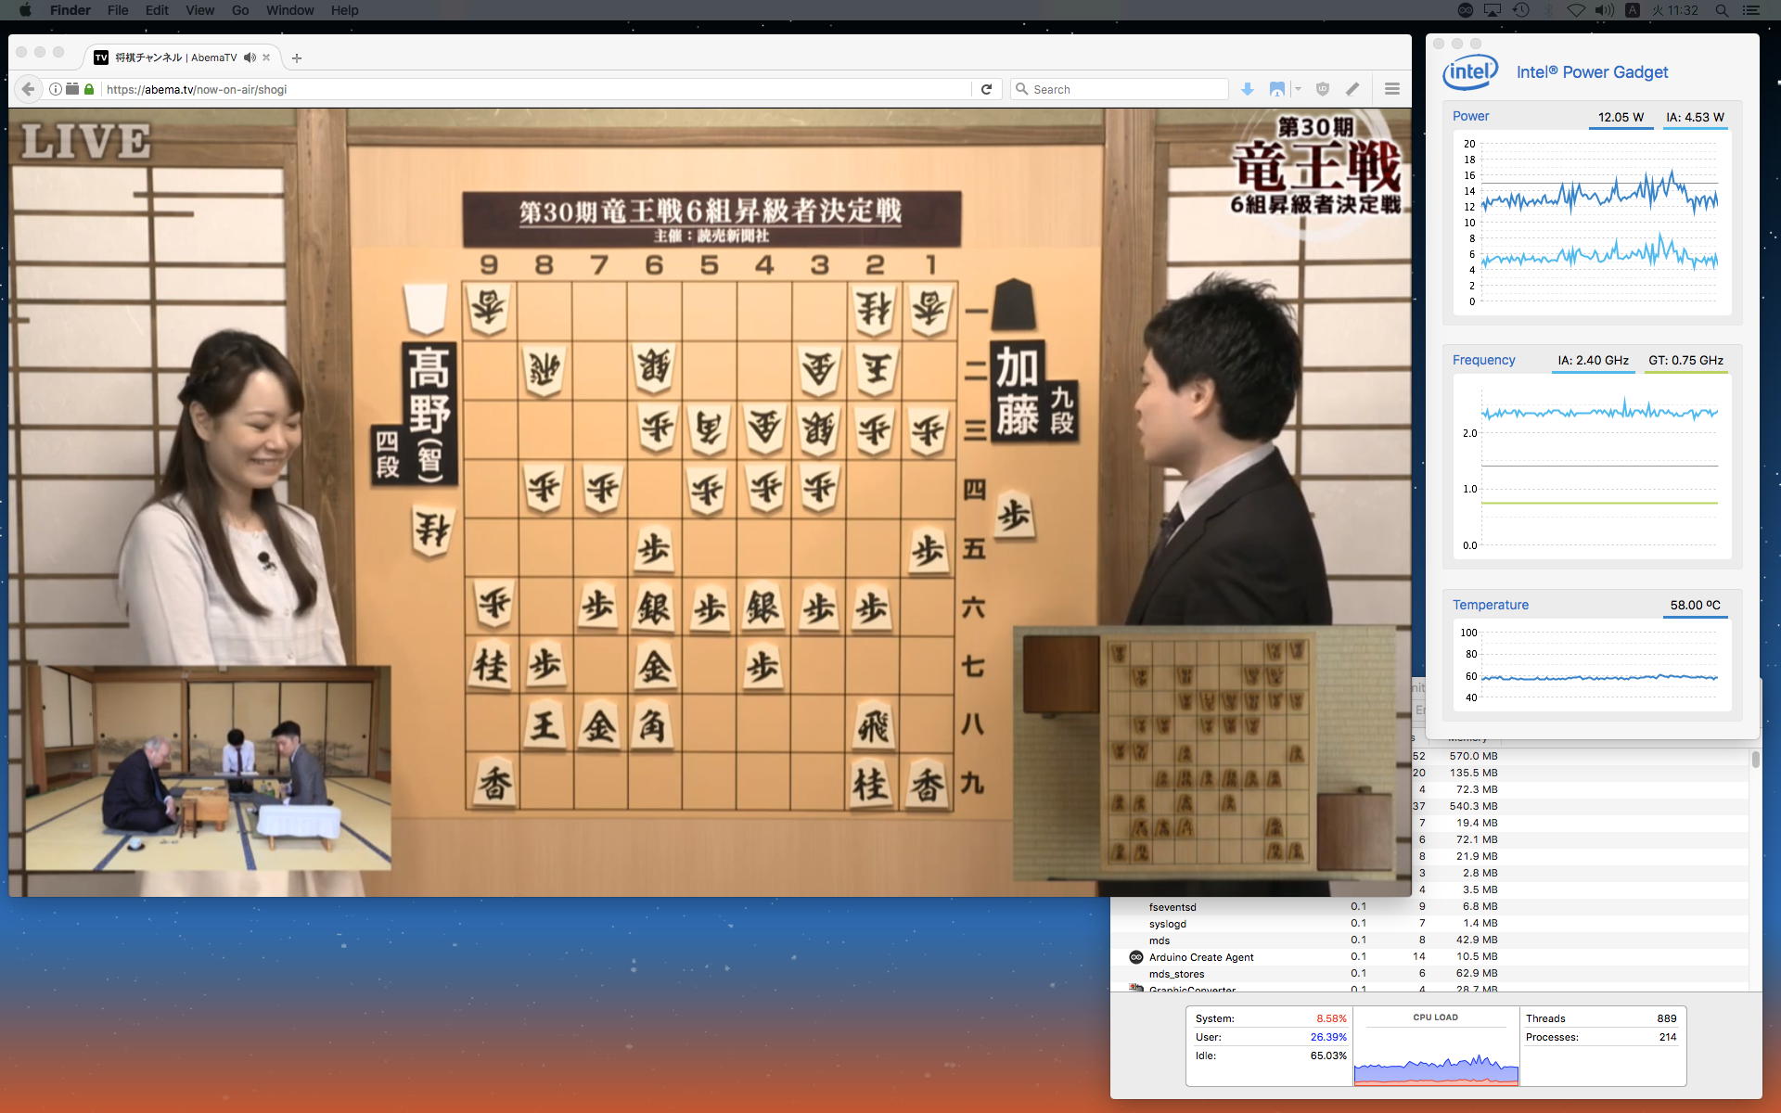The width and height of the screenshot is (1781, 1113).
Task: Open the AirPlay display menu
Action: 1493,10
